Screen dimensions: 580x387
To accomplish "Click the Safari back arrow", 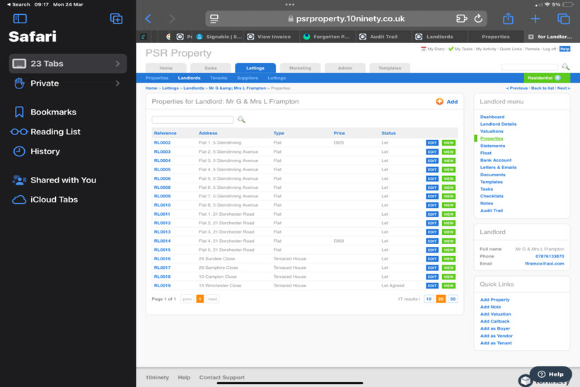I will tap(149, 19).
